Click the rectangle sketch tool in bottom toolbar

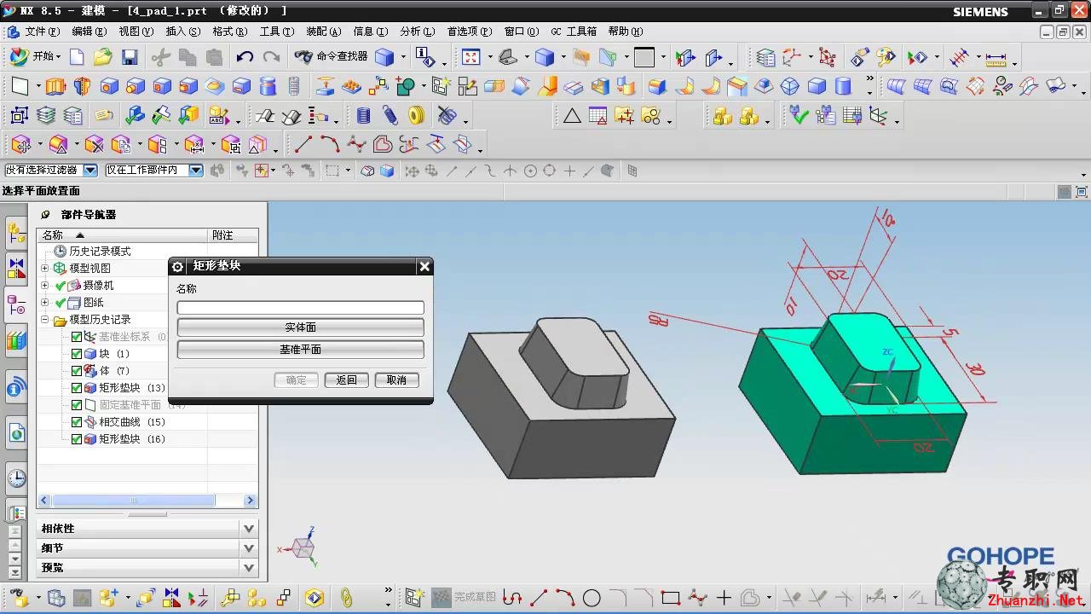(670, 598)
